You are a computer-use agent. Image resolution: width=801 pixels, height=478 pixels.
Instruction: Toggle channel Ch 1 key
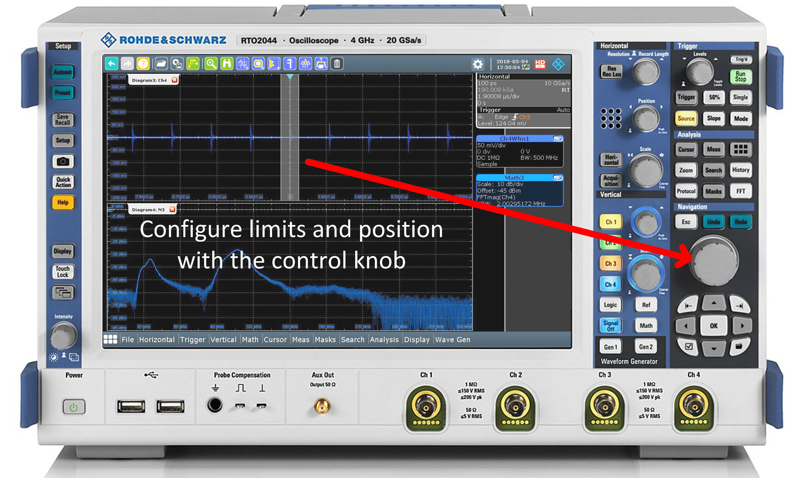611,222
